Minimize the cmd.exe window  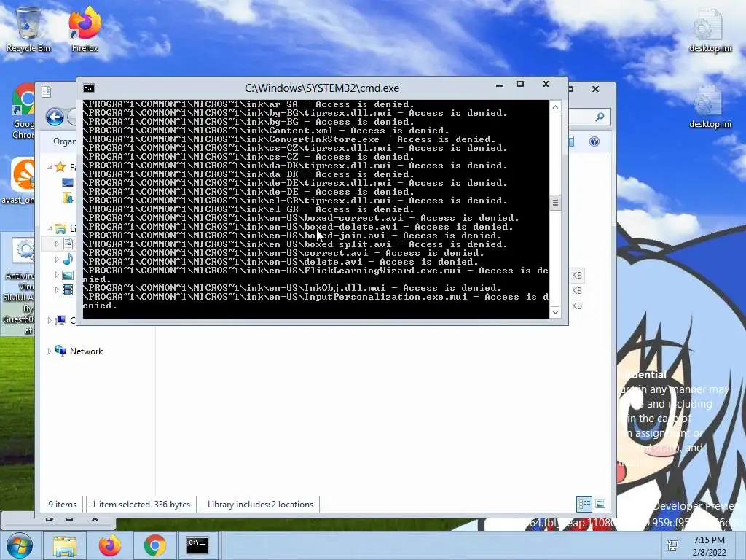click(500, 85)
